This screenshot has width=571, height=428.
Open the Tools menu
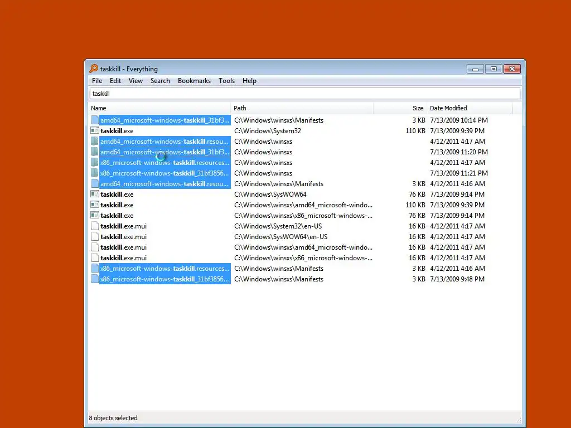tap(226, 81)
